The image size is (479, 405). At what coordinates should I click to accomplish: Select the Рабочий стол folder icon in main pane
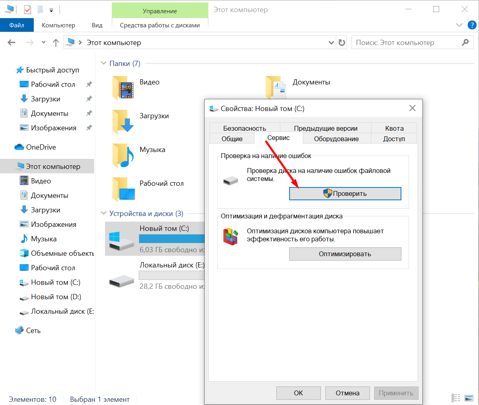123,189
